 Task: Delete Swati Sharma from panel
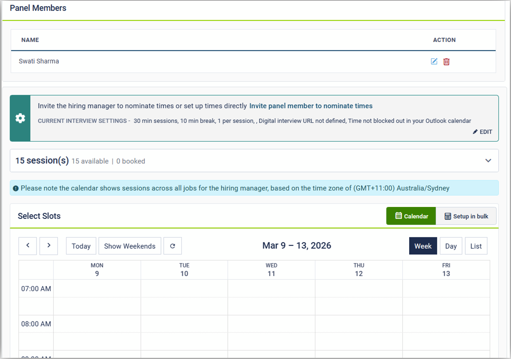click(x=446, y=61)
